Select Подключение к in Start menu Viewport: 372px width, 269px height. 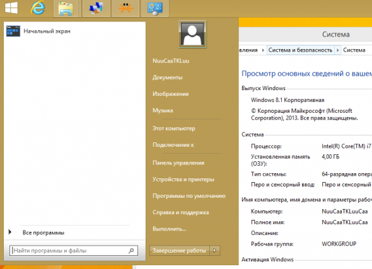(173, 145)
